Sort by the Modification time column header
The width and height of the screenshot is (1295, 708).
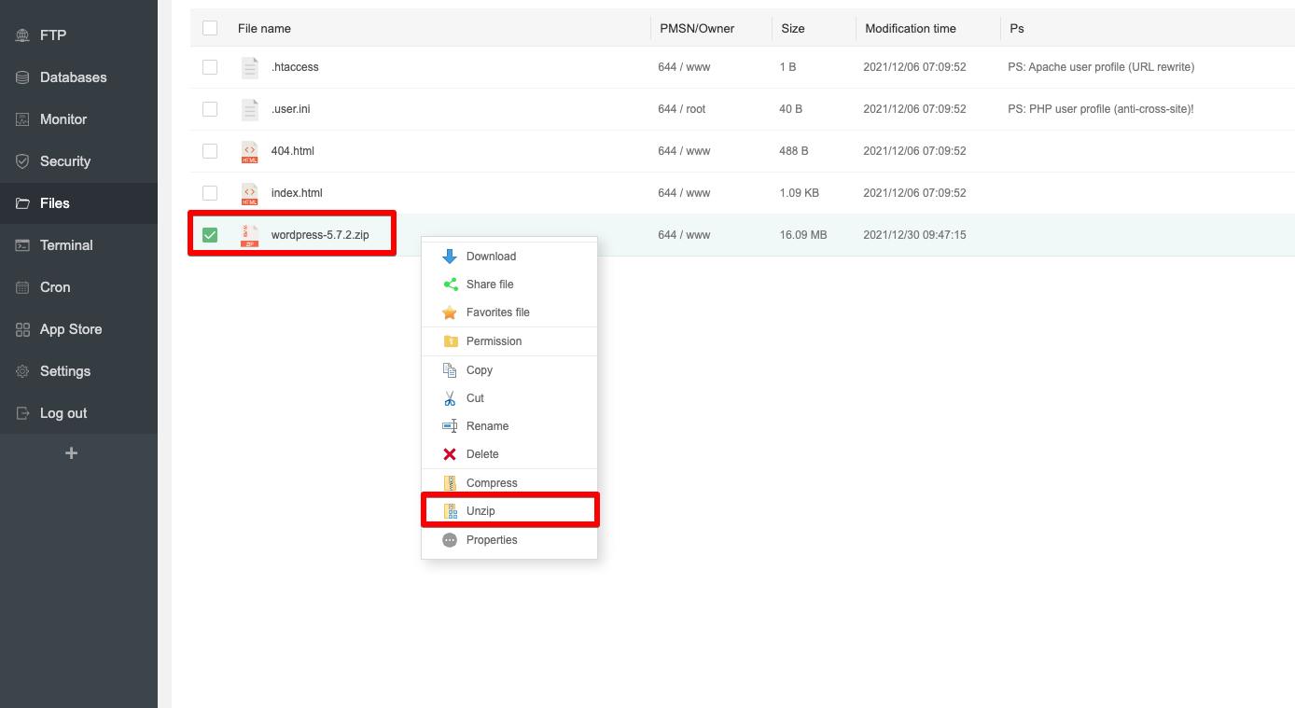(x=911, y=29)
